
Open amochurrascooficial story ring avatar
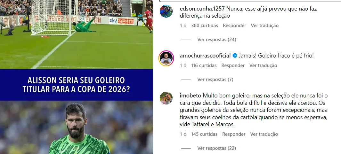[x=166, y=58]
